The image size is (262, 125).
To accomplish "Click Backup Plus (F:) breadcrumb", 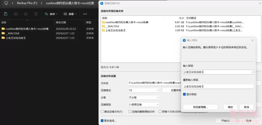I will (x=27, y=3).
